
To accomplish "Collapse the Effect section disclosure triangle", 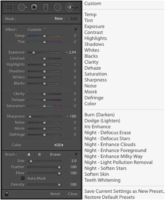I will click(x=76, y=30).
